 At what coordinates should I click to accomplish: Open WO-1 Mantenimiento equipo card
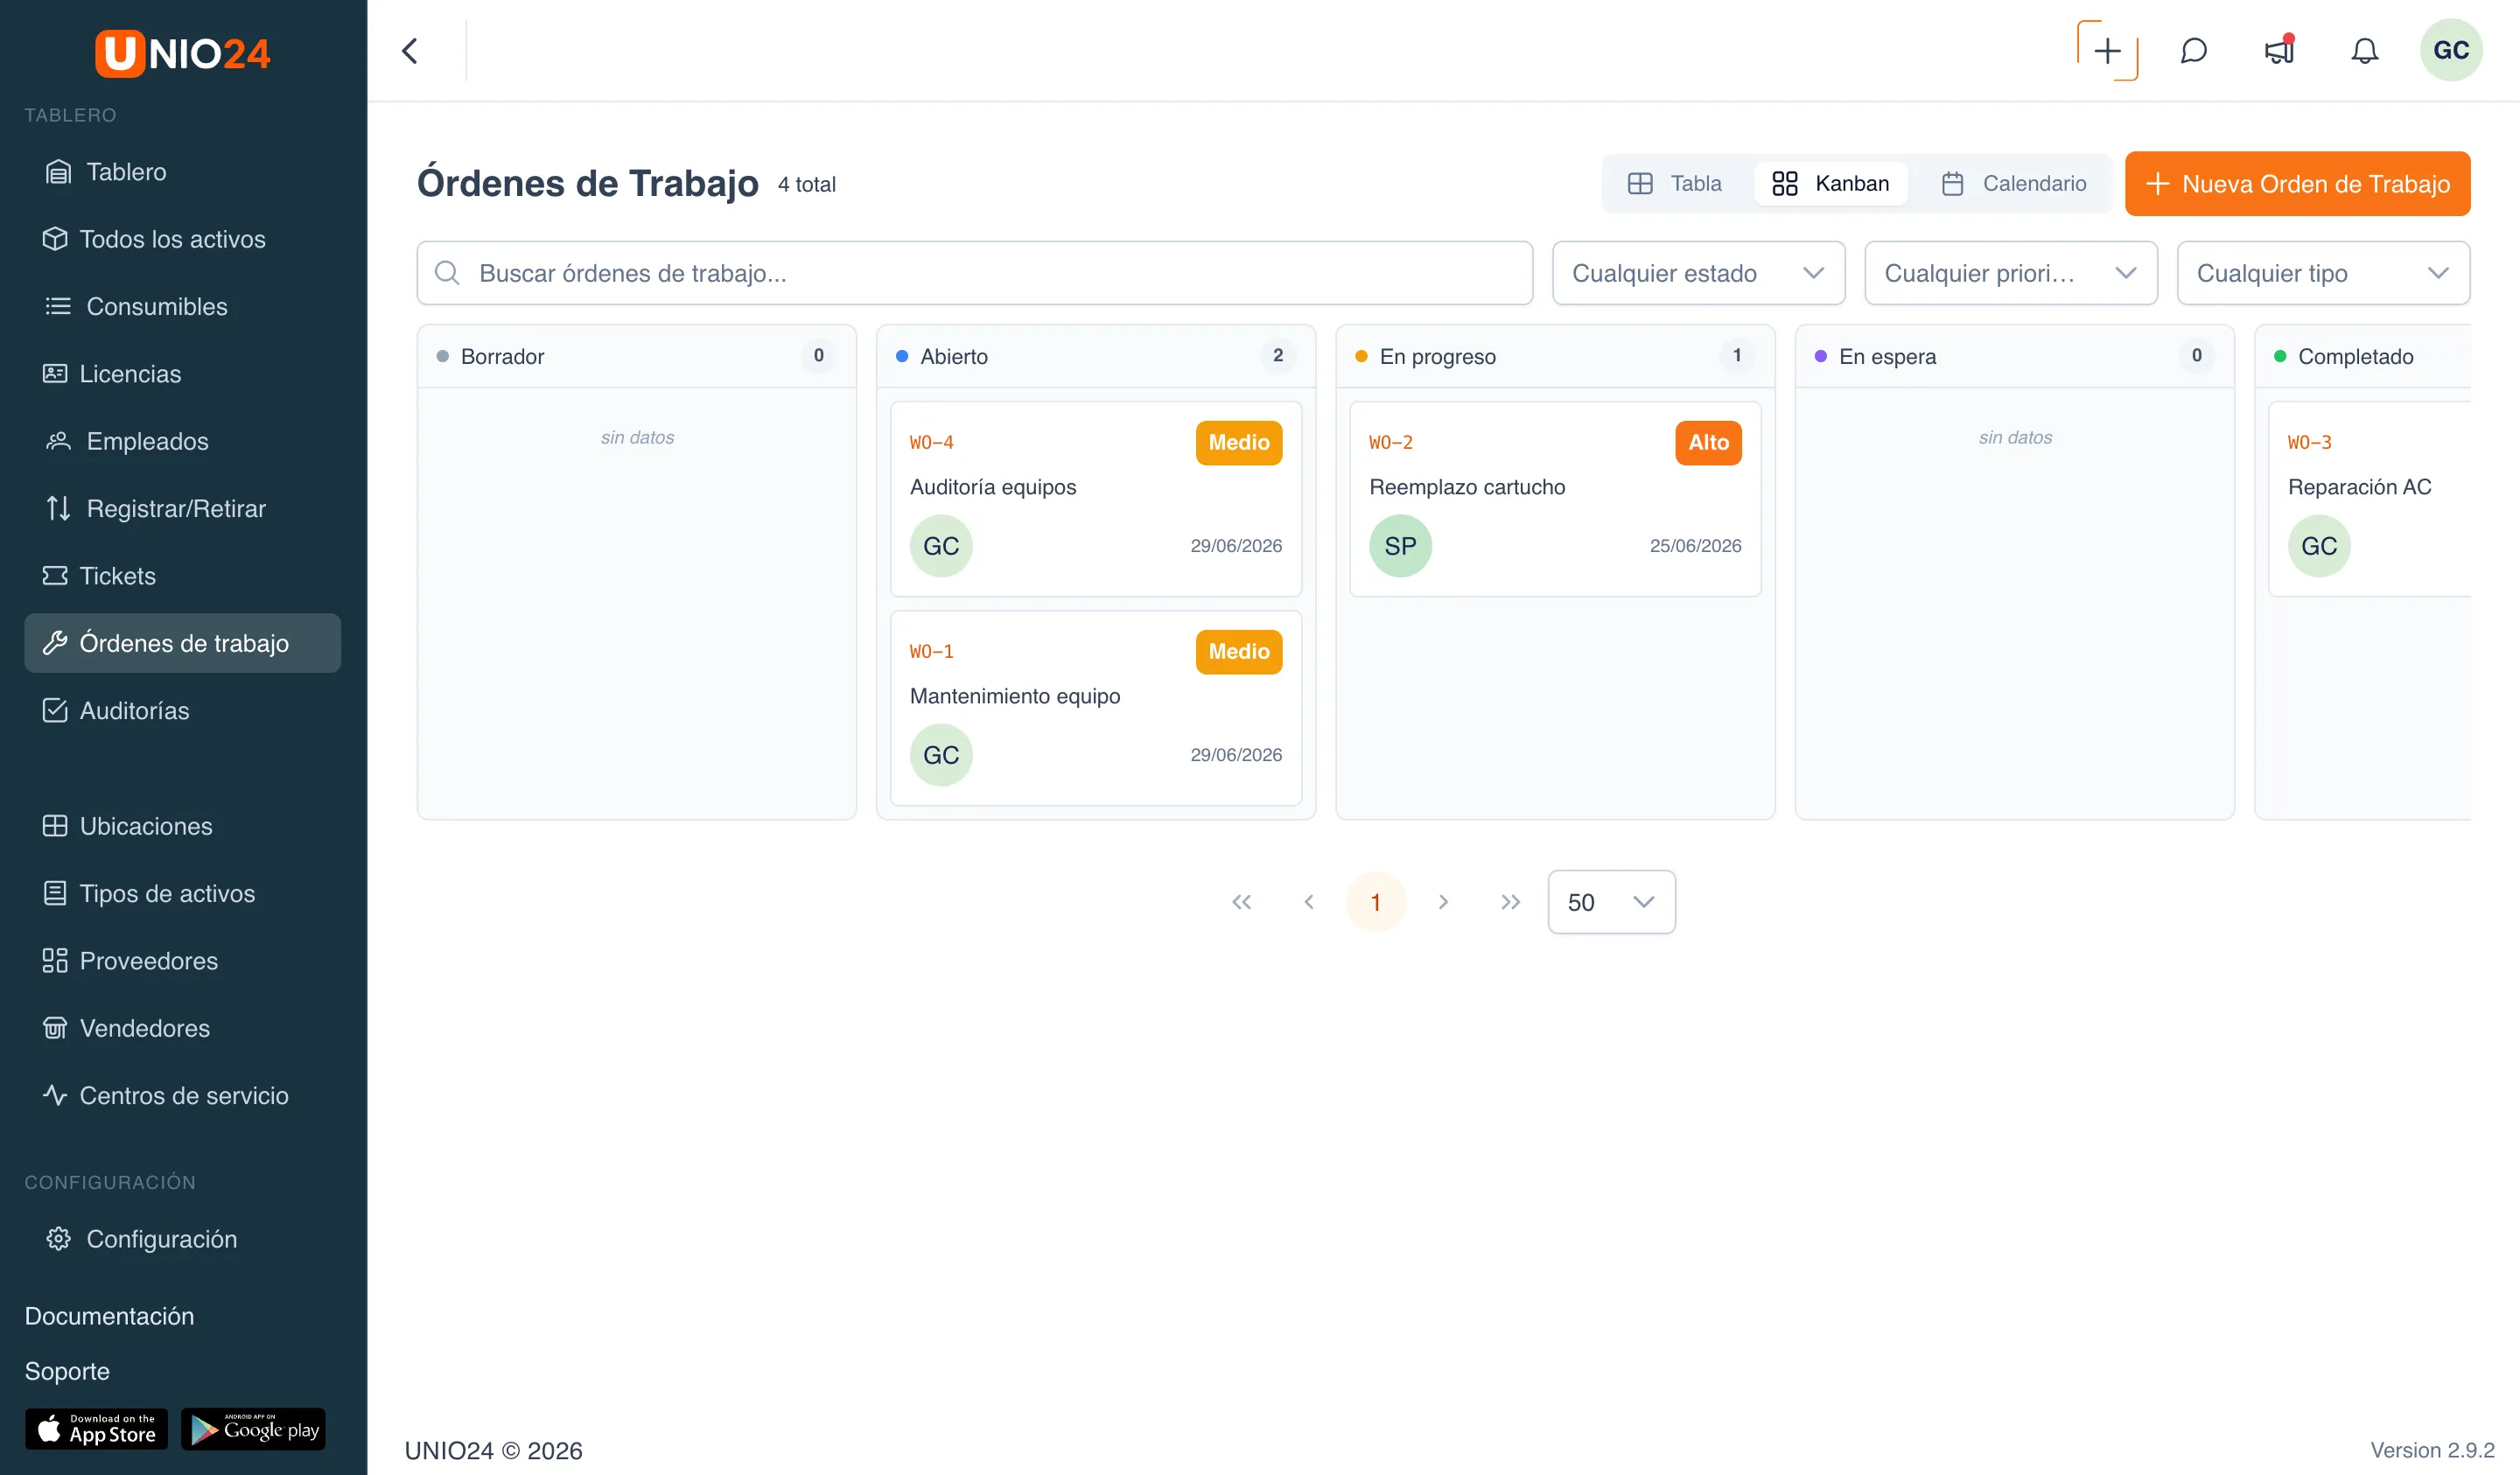point(1096,708)
